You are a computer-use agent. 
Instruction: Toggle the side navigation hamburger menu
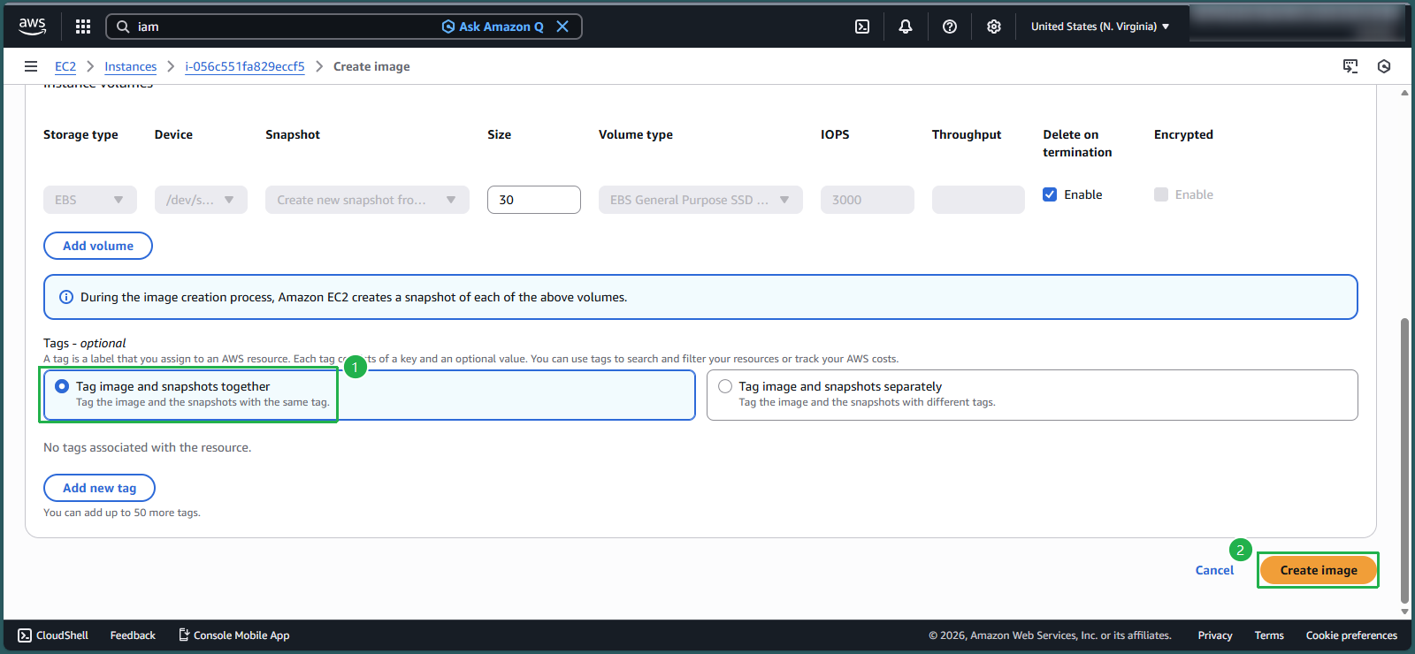[31, 66]
